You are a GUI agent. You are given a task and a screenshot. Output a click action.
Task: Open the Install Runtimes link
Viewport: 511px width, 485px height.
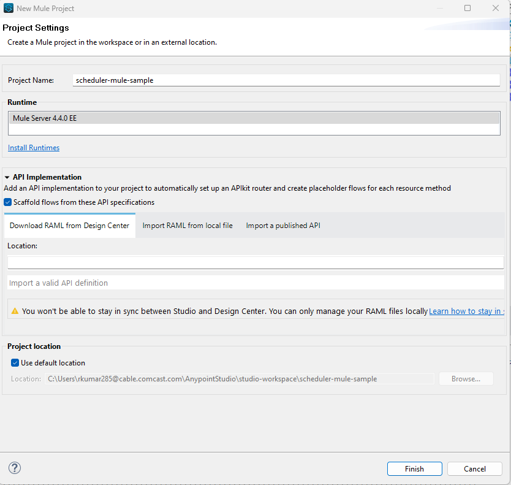click(x=34, y=147)
